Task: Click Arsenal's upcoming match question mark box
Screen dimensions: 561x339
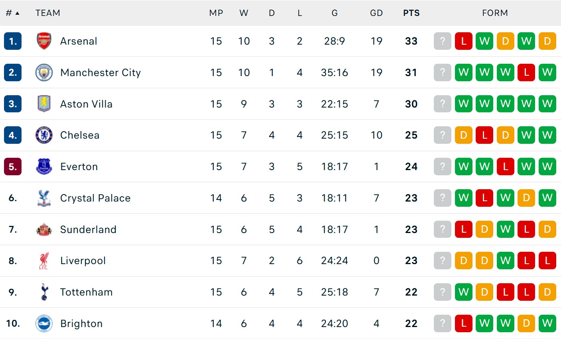Action: click(442, 41)
